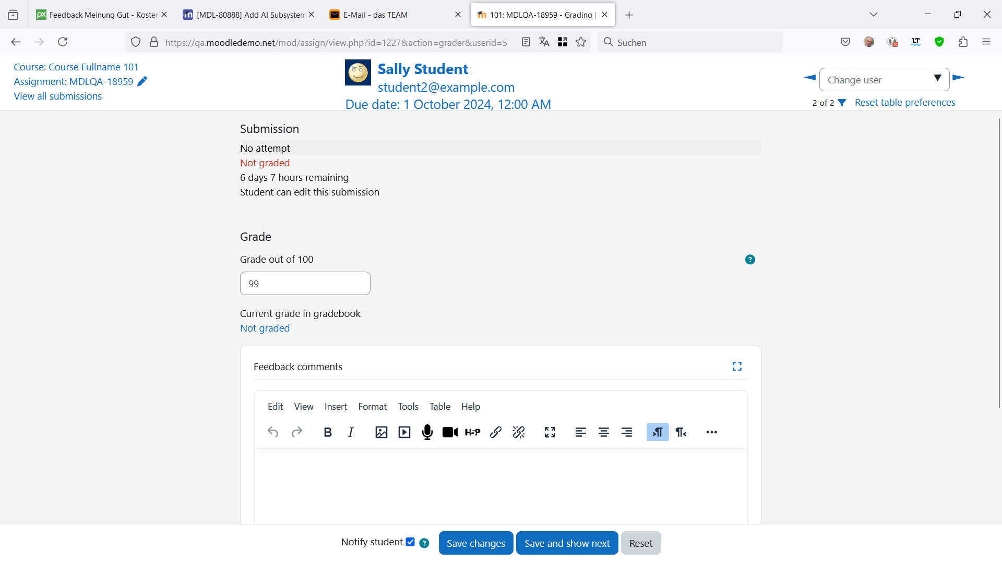Open the Help menu in the editor
The image size is (1002, 563).
click(471, 407)
